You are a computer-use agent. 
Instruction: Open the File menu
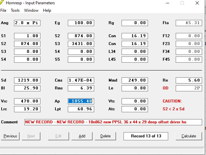3,10
